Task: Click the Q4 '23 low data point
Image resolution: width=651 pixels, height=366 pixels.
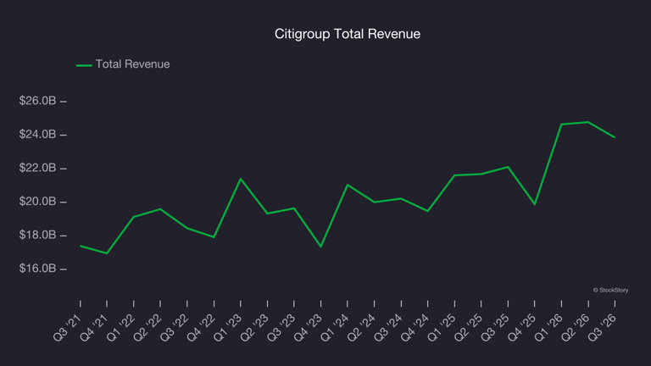Action: (321, 247)
